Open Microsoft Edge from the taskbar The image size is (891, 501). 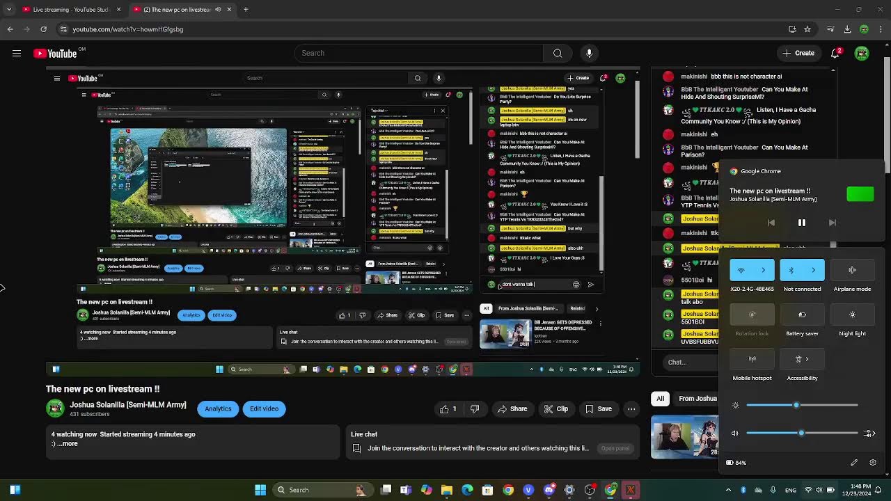[467, 490]
